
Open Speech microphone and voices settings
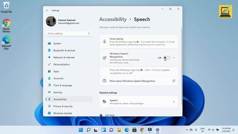139,102
